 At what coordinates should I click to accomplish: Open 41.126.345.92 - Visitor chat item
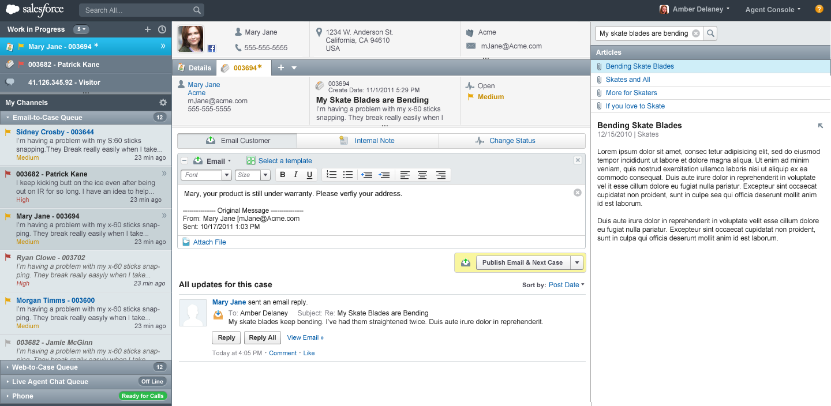85,82
